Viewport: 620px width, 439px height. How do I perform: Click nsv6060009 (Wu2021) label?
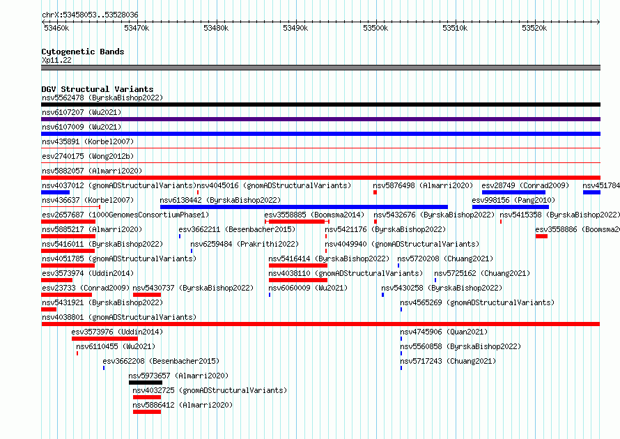pyautogui.click(x=308, y=288)
